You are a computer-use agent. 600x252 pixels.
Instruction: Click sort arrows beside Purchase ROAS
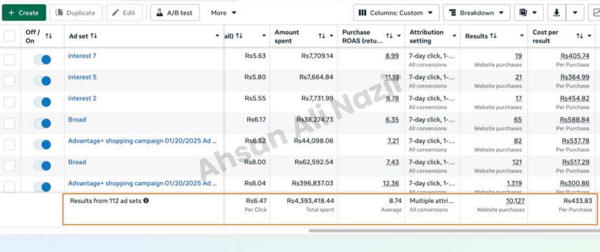389,36
